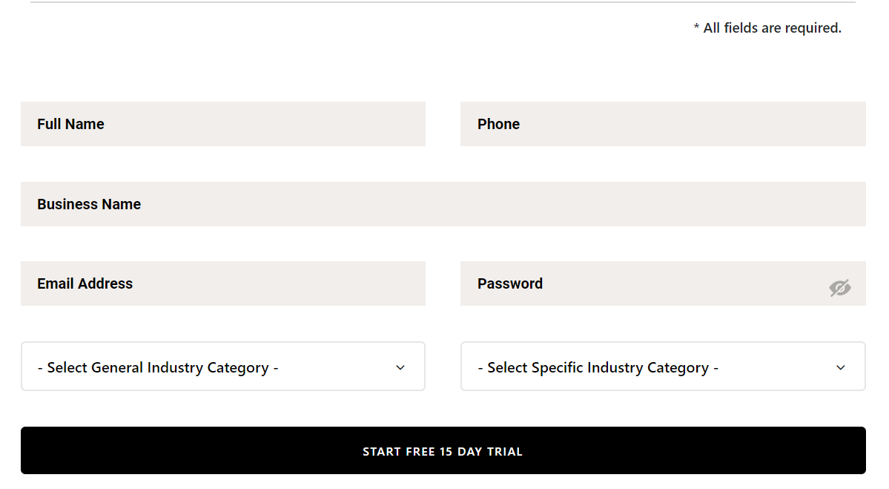
Task: Select the Business Name input field
Action: (443, 204)
